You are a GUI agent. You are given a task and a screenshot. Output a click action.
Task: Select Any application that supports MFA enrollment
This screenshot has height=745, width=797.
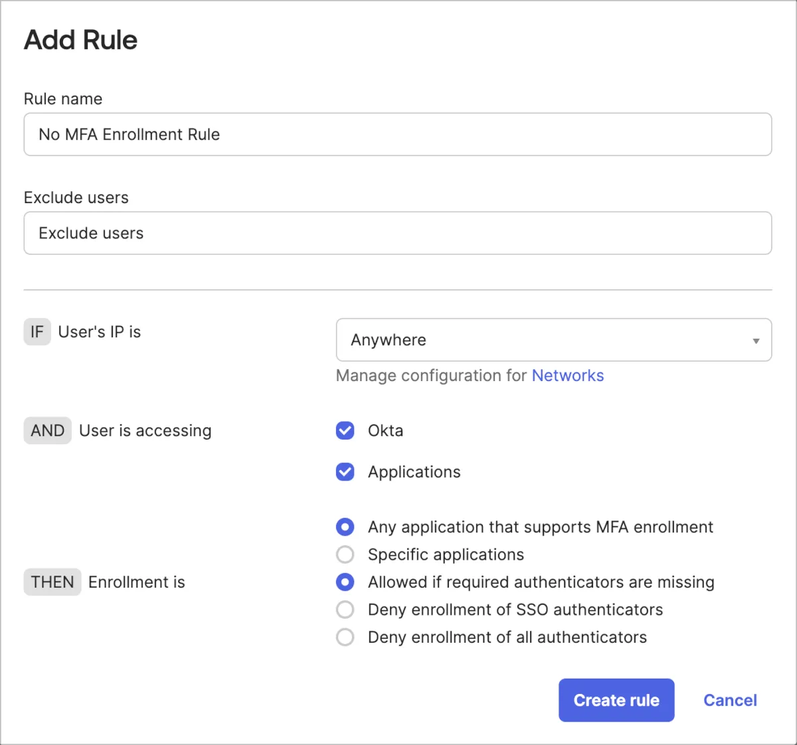tap(345, 527)
